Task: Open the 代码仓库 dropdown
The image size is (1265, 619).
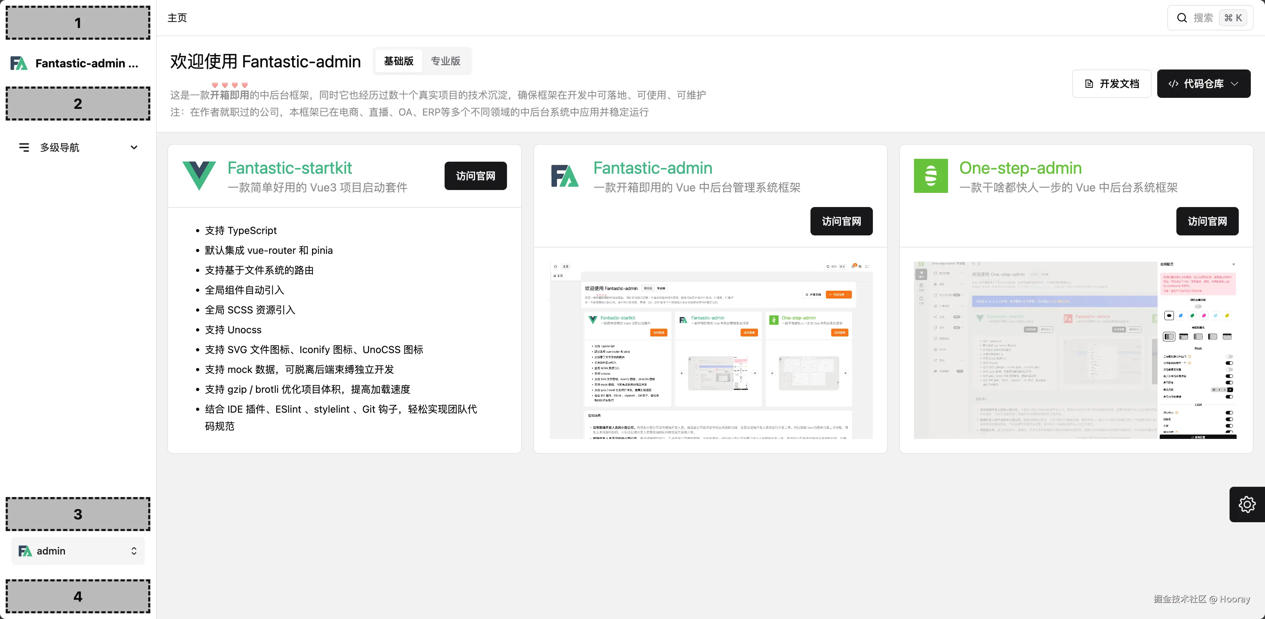Action: (1203, 84)
